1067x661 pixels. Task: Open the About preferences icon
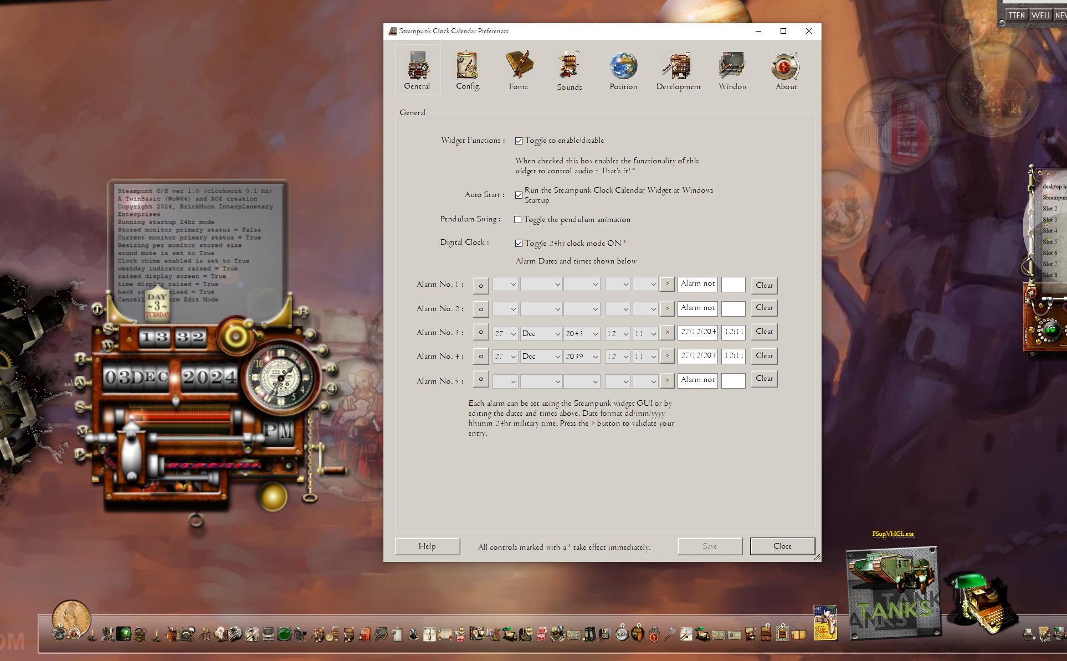786,70
